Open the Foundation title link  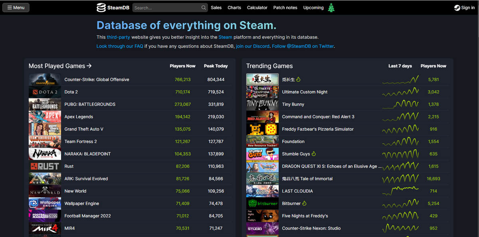pyautogui.click(x=293, y=141)
